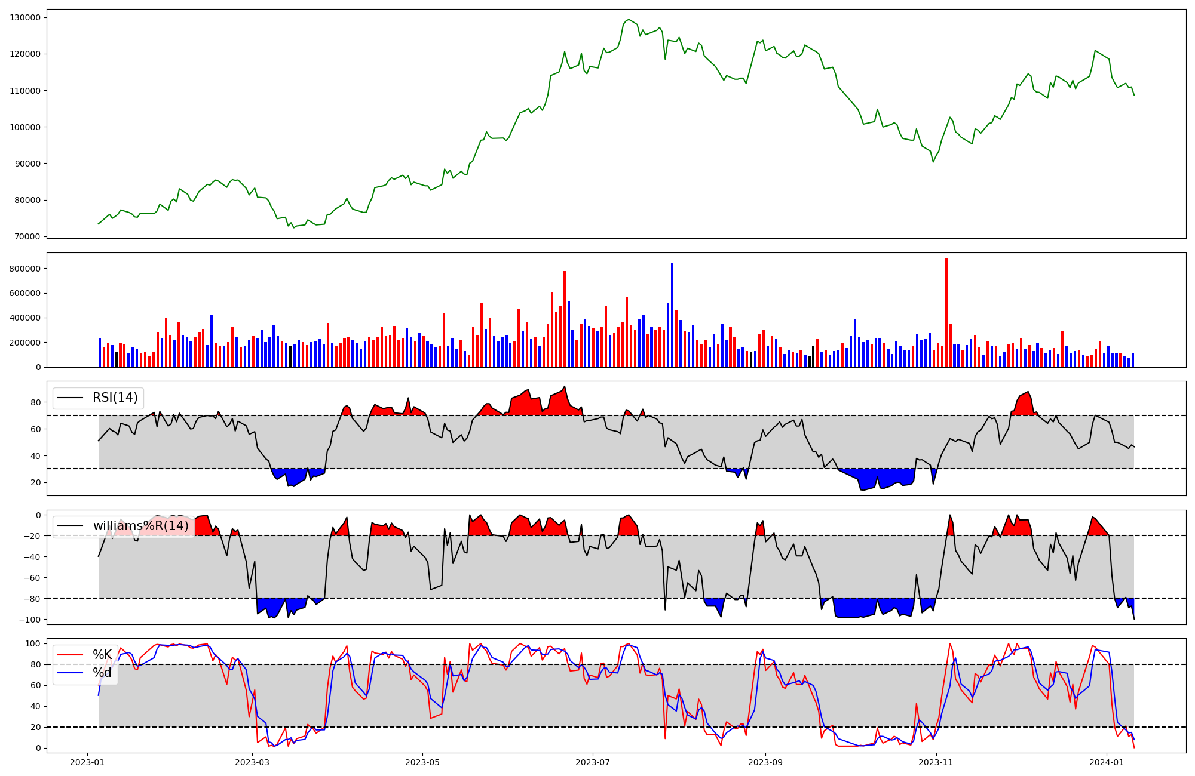The image size is (1195, 776).
Task: Click the red %K line swatch in legend
Action: [x=70, y=655]
